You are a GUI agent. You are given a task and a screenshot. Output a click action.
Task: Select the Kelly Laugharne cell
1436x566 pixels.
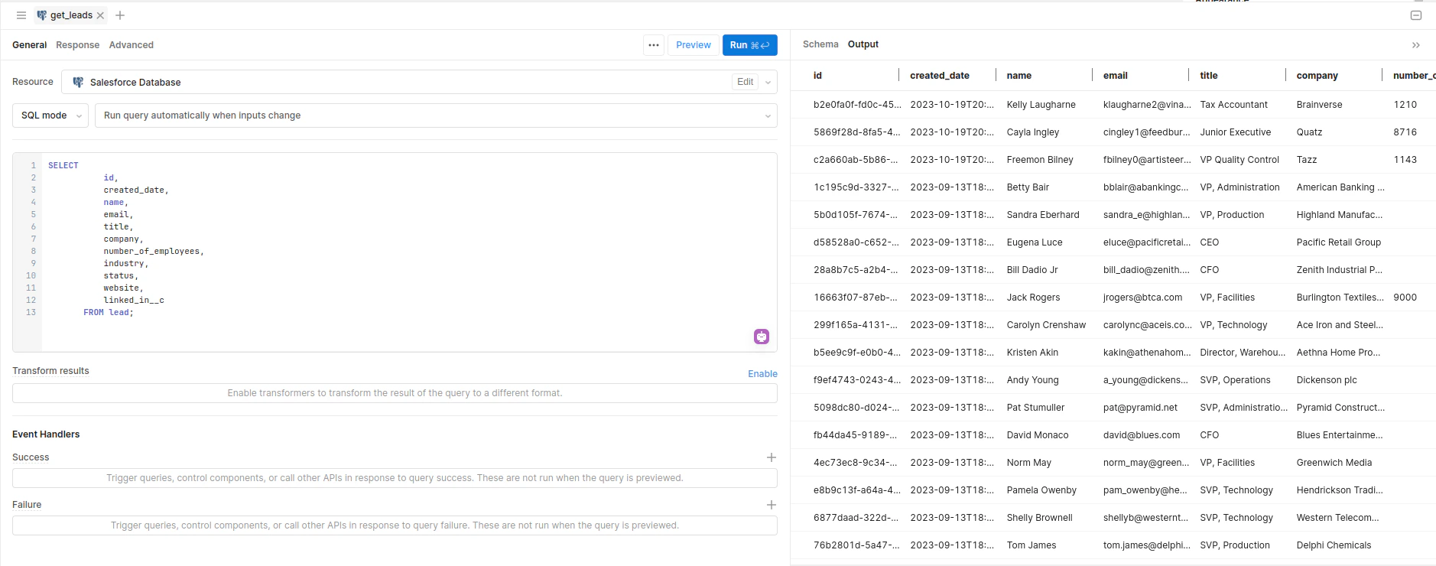coord(1041,105)
